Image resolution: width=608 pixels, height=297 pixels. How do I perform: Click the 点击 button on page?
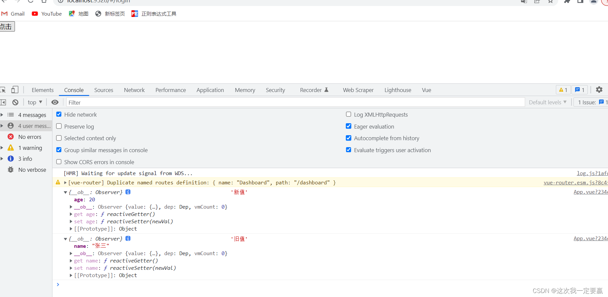click(7, 27)
